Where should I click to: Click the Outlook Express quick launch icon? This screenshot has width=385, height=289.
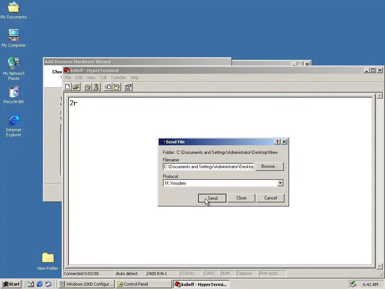click(48, 284)
